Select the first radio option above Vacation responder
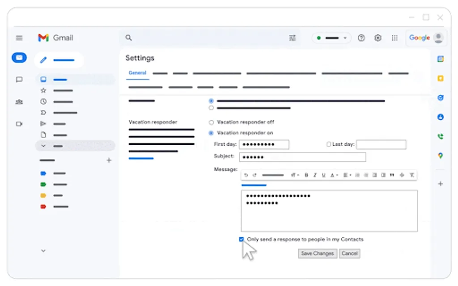This screenshot has height=286, width=458. 211,101
